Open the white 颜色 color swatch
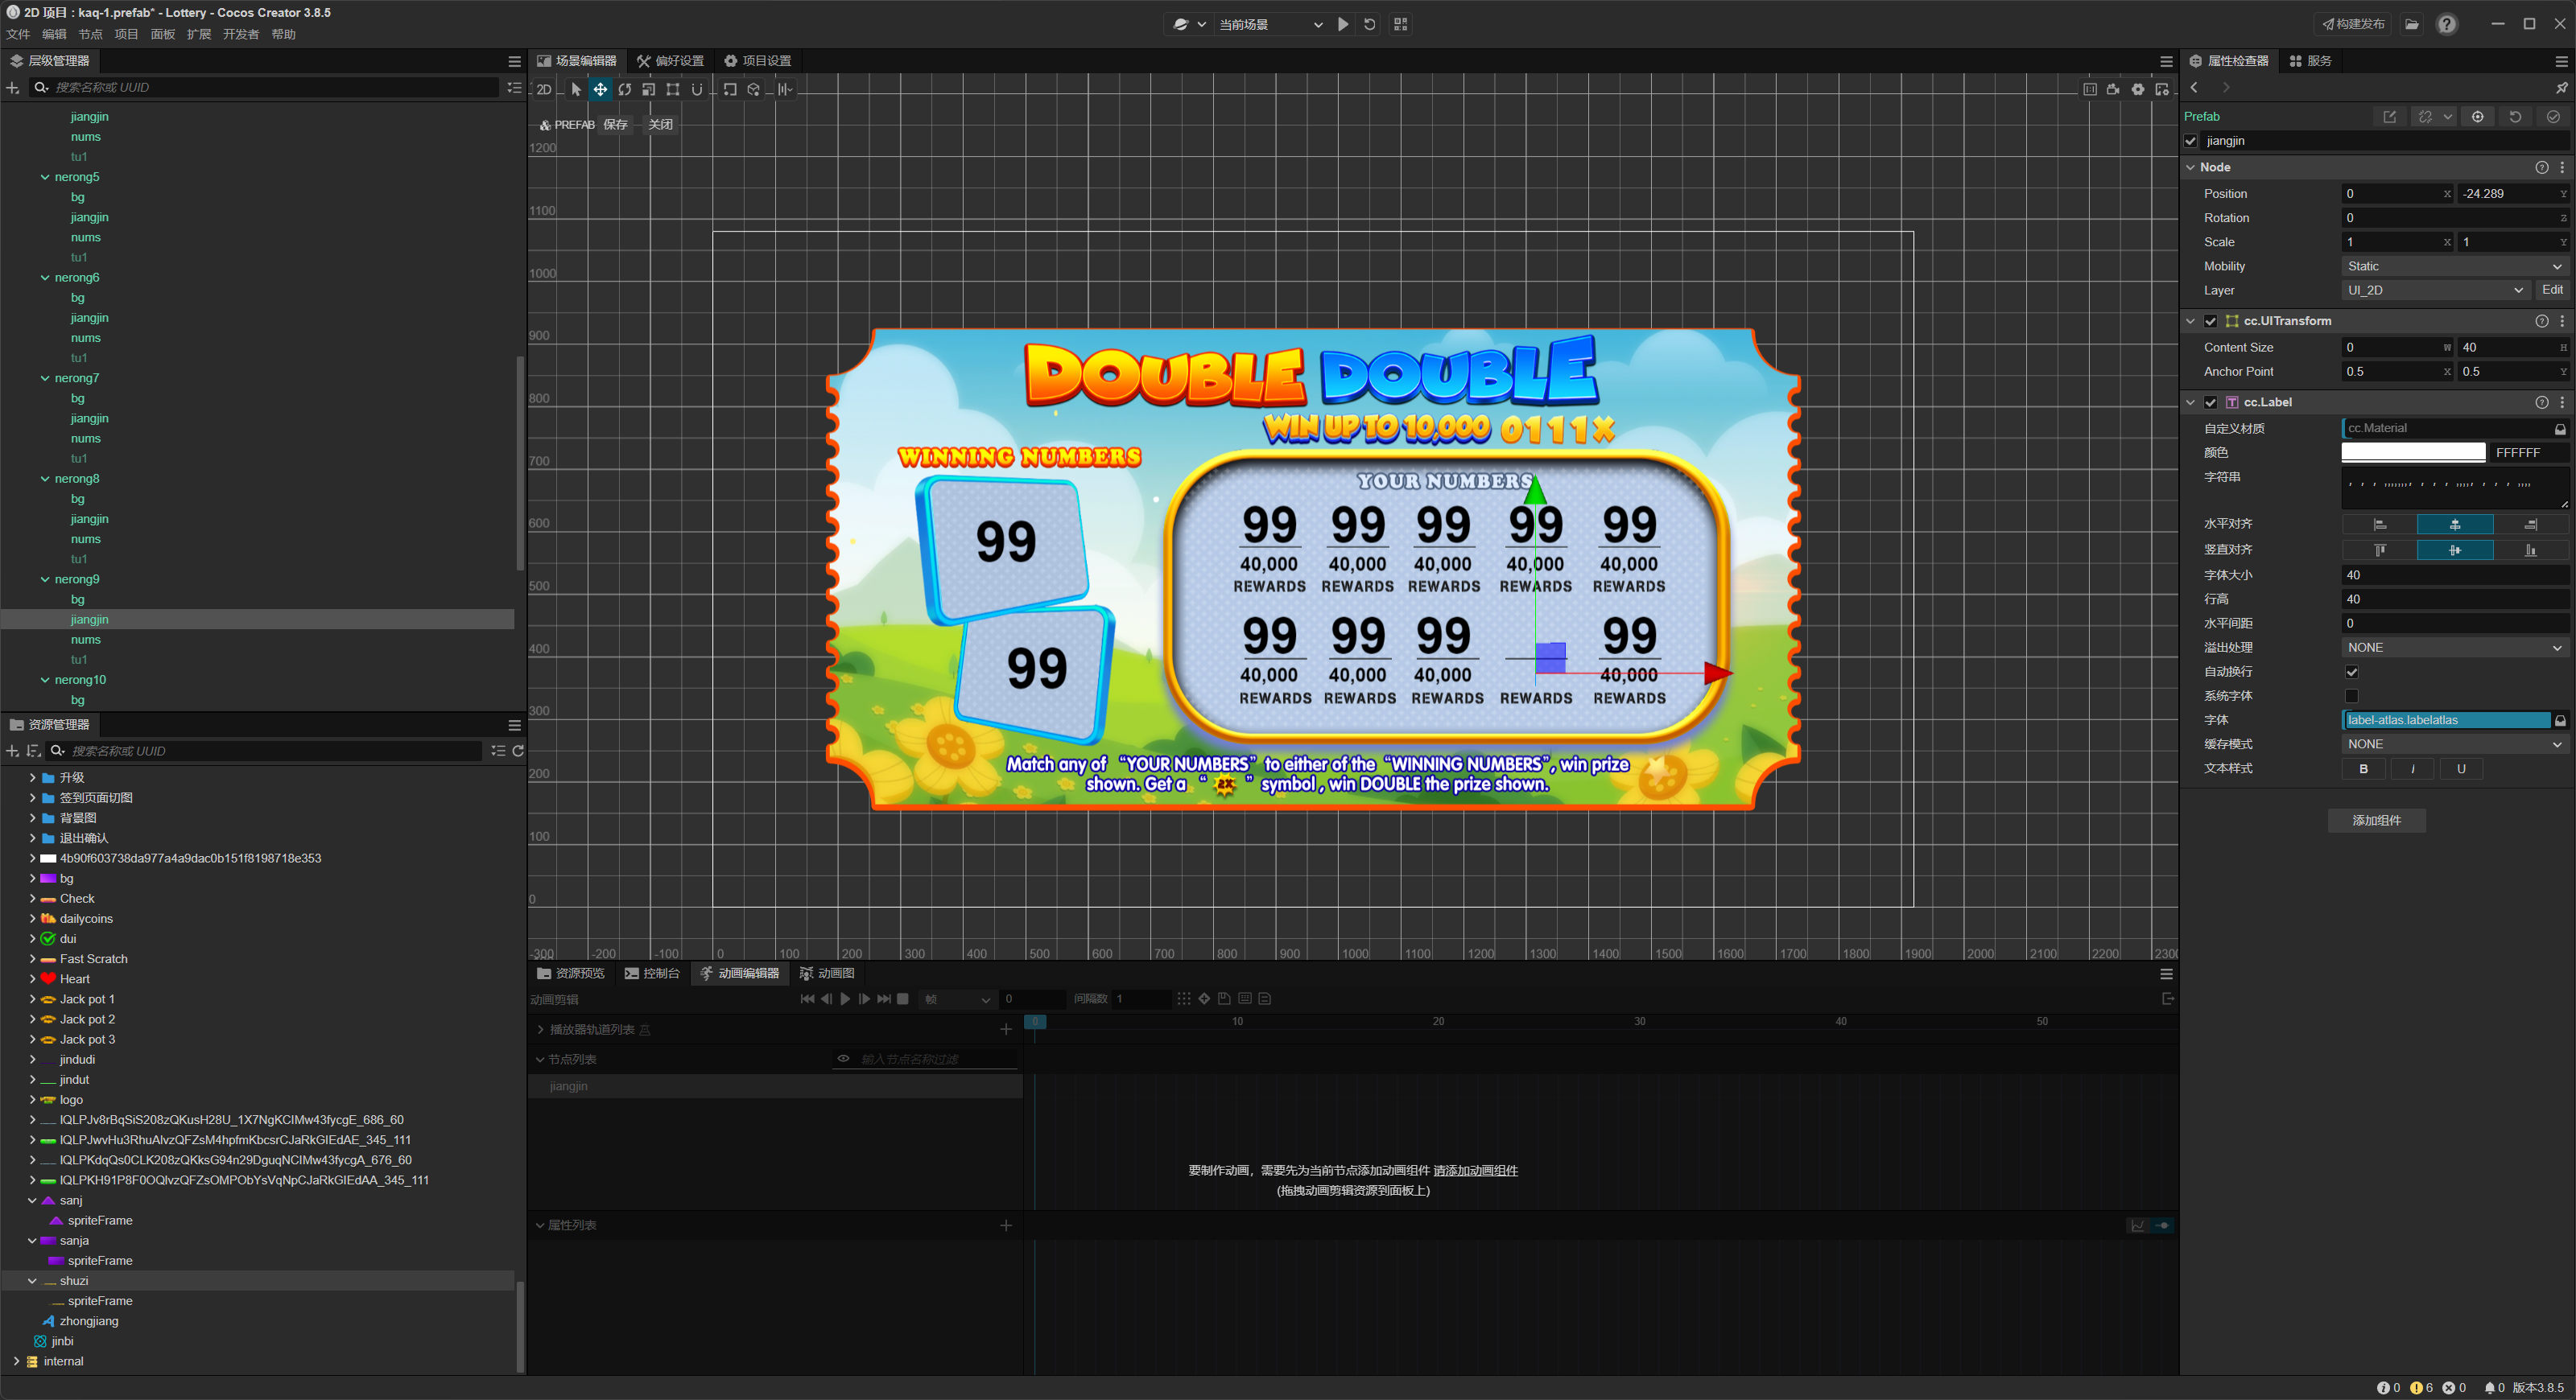Screen dimensions: 2576x1400 2413,453
